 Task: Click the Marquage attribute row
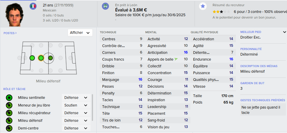tap(122, 79)
